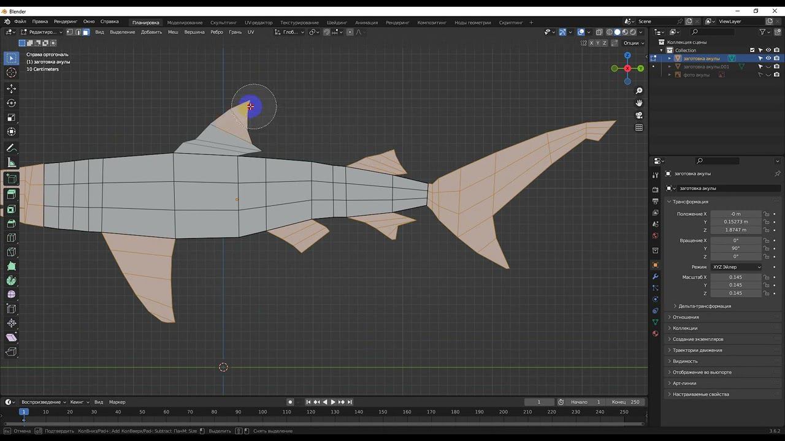
Task: Open the Меш menu
Action: pos(173,32)
